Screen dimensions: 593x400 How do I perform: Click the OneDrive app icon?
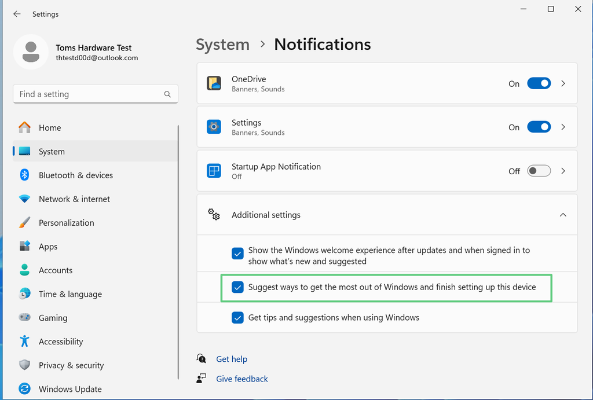tap(214, 83)
